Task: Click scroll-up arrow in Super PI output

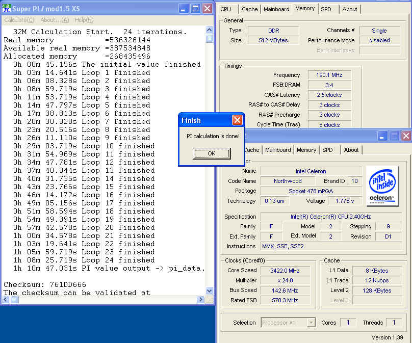Action: 210,30
